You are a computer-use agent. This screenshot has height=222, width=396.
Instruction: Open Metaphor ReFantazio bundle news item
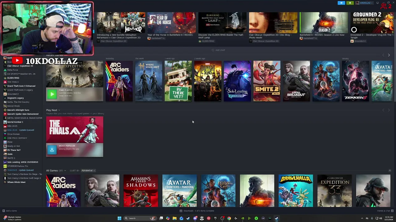coord(121,27)
